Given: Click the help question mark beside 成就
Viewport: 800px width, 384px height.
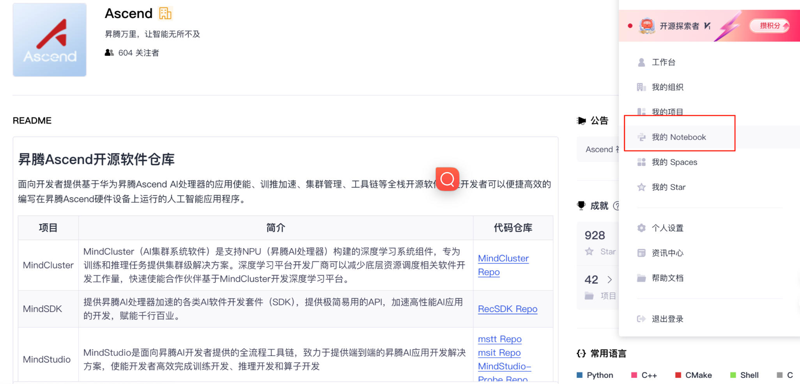Looking at the screenshot, I should (616, 206).
